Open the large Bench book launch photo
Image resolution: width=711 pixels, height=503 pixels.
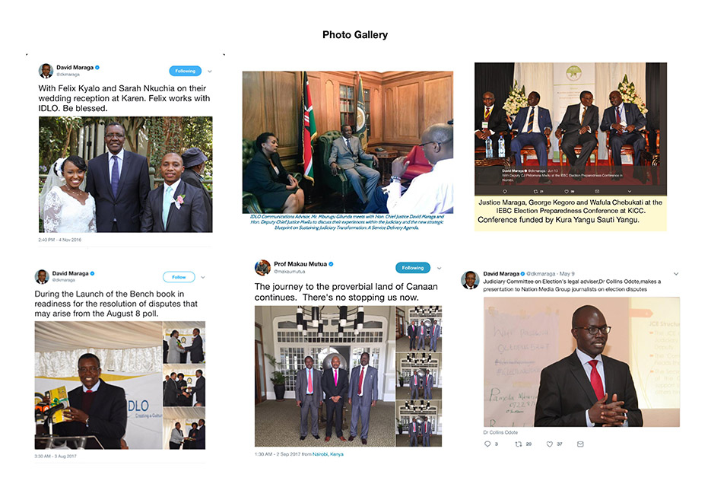click(98, 385)
